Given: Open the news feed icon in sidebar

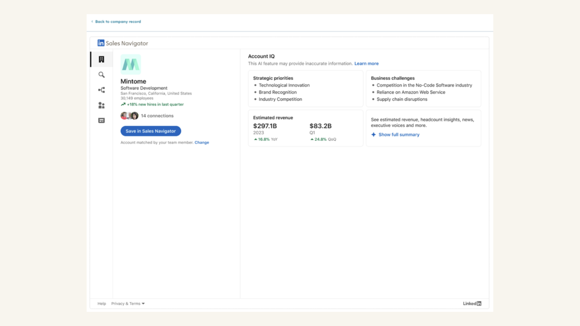Looking at the screenshot, I should (101, 120).
